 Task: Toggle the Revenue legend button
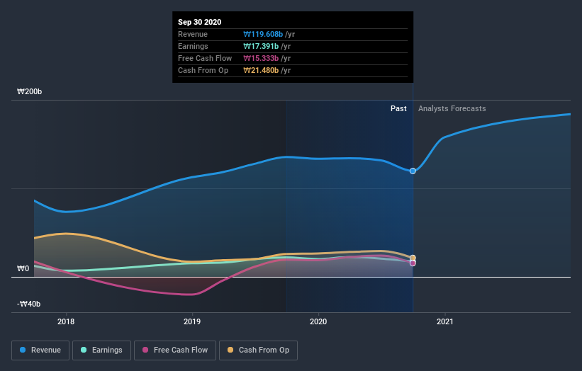point(40,350)
